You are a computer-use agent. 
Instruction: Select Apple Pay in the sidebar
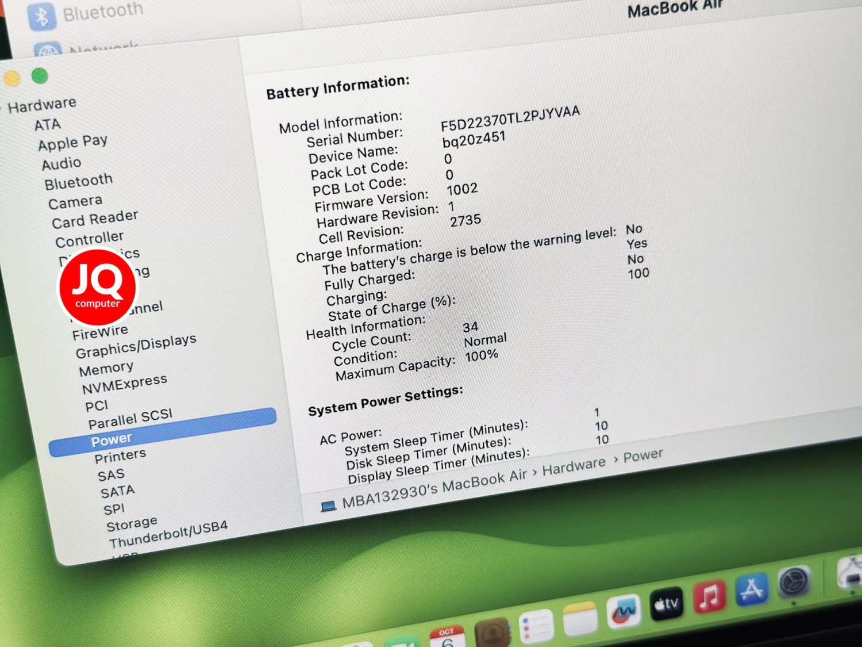(73, 142)
